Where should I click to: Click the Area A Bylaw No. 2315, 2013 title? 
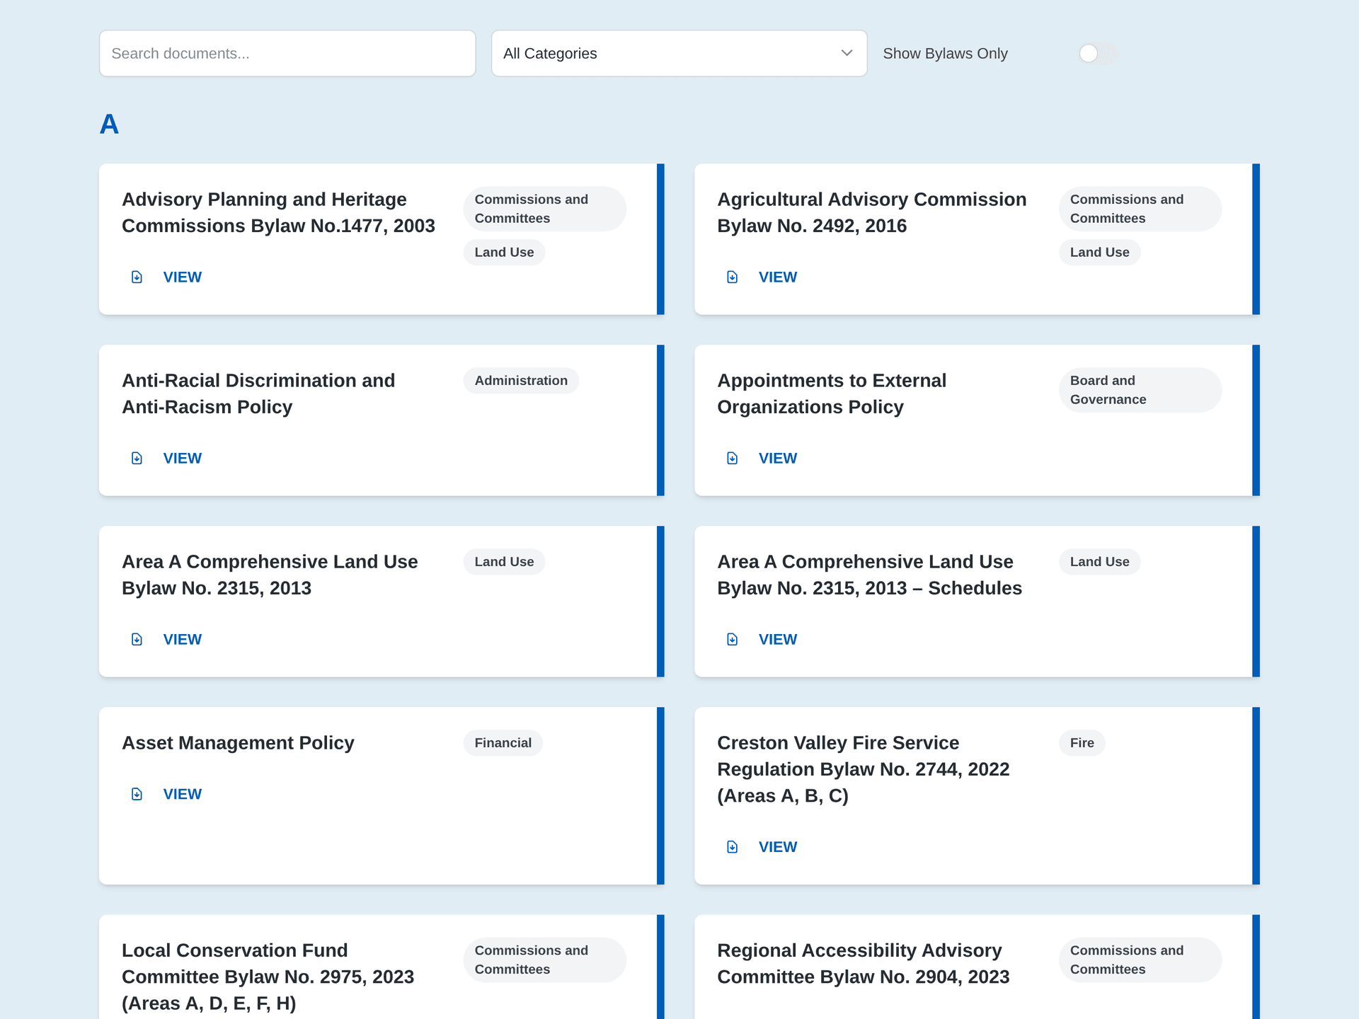tap(270, 575)
